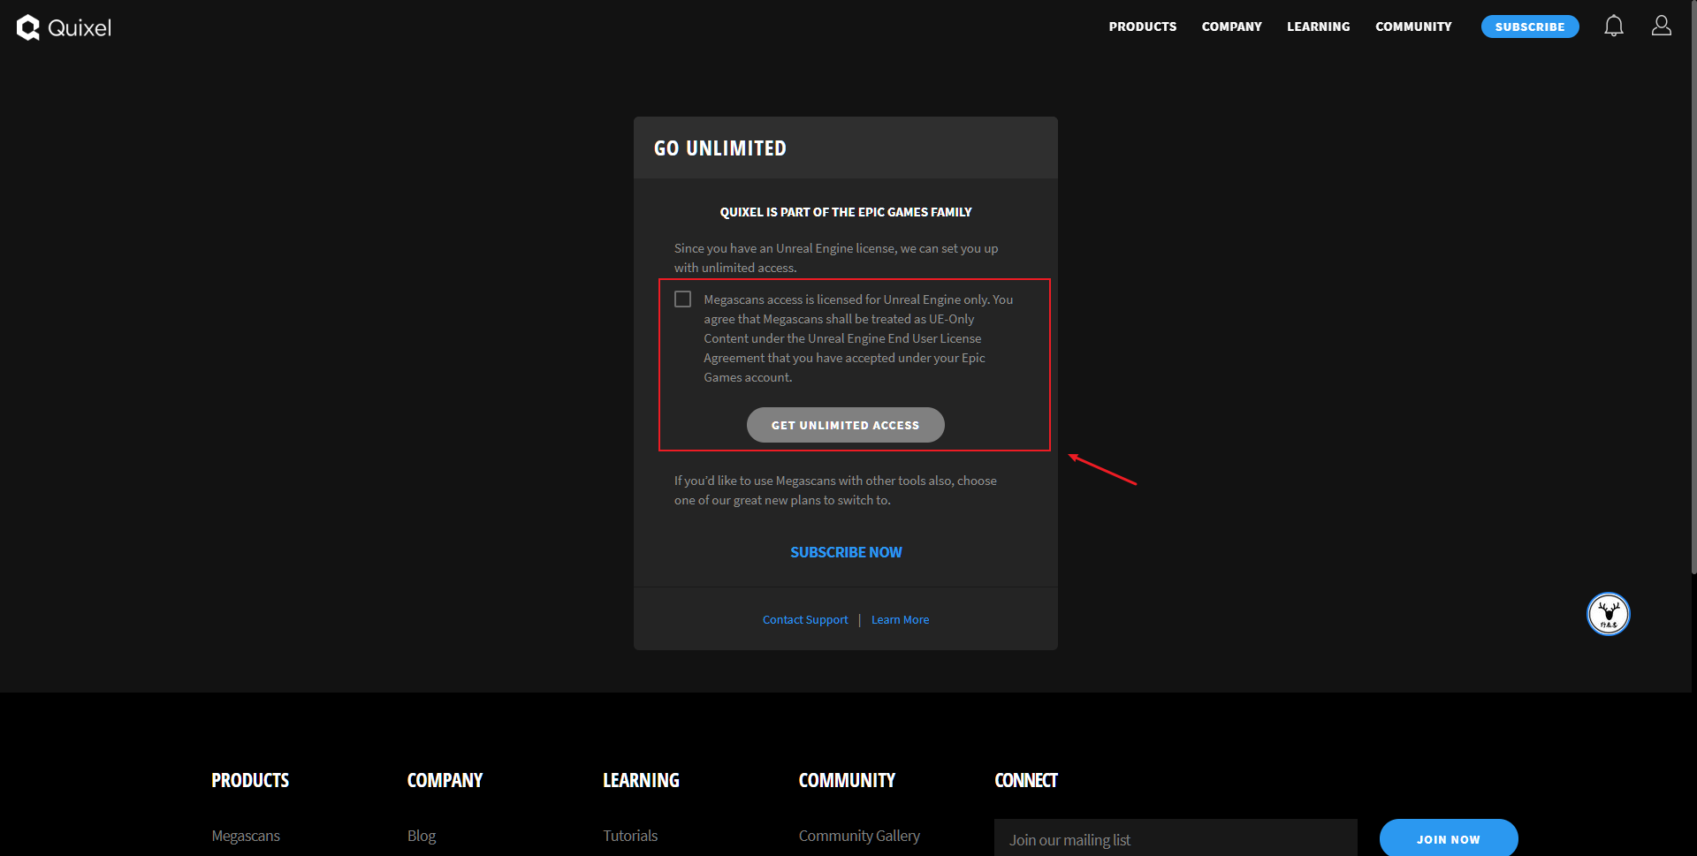This screenshot has height=856, width=1697.
Task: Click the footer heading Community
Action: 847,781
